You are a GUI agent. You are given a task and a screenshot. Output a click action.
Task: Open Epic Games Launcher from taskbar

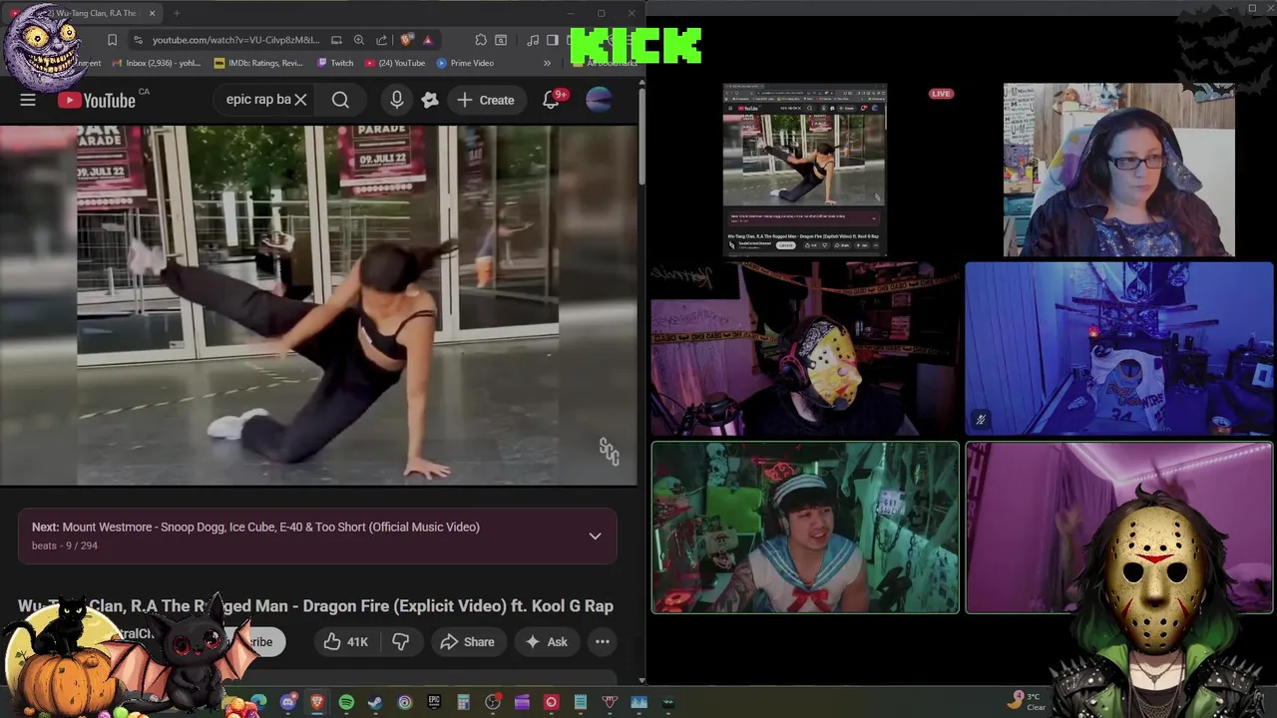click(x=434, y=702)
